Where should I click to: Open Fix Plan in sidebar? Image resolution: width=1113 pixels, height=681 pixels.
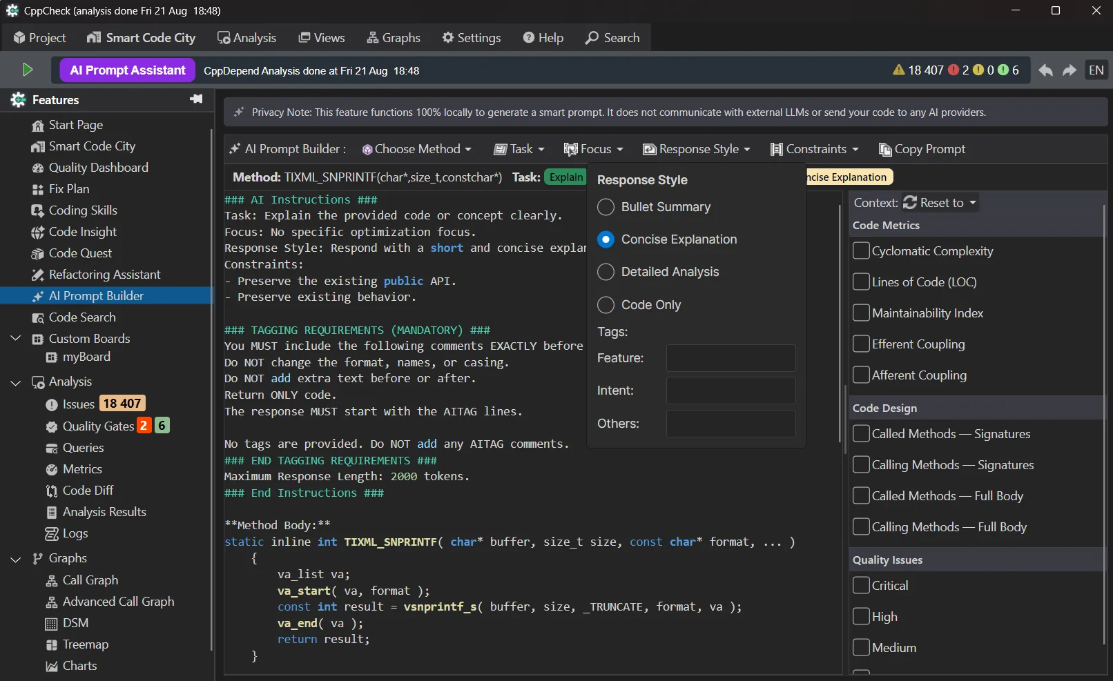(x=61, y=189)
